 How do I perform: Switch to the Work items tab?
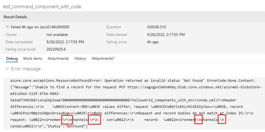click(x=32, y=59)
